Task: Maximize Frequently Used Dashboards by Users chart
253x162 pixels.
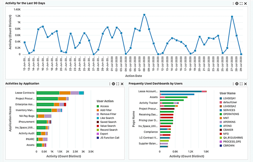Action: (241, 84)
